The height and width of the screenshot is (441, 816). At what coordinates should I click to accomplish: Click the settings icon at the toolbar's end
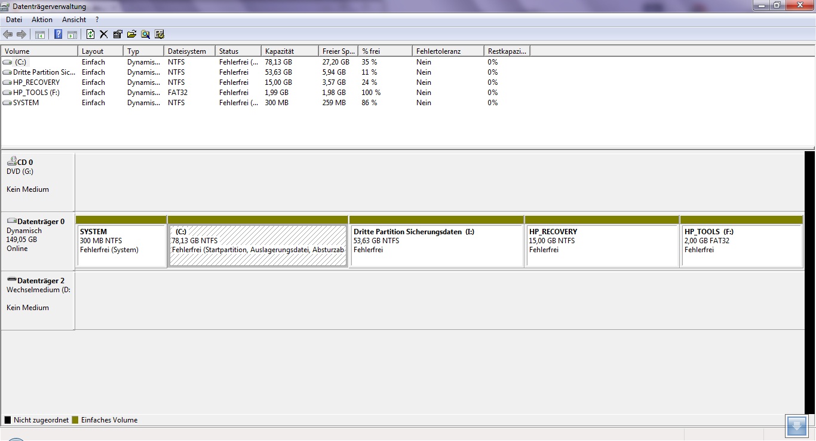pos(159,34)
